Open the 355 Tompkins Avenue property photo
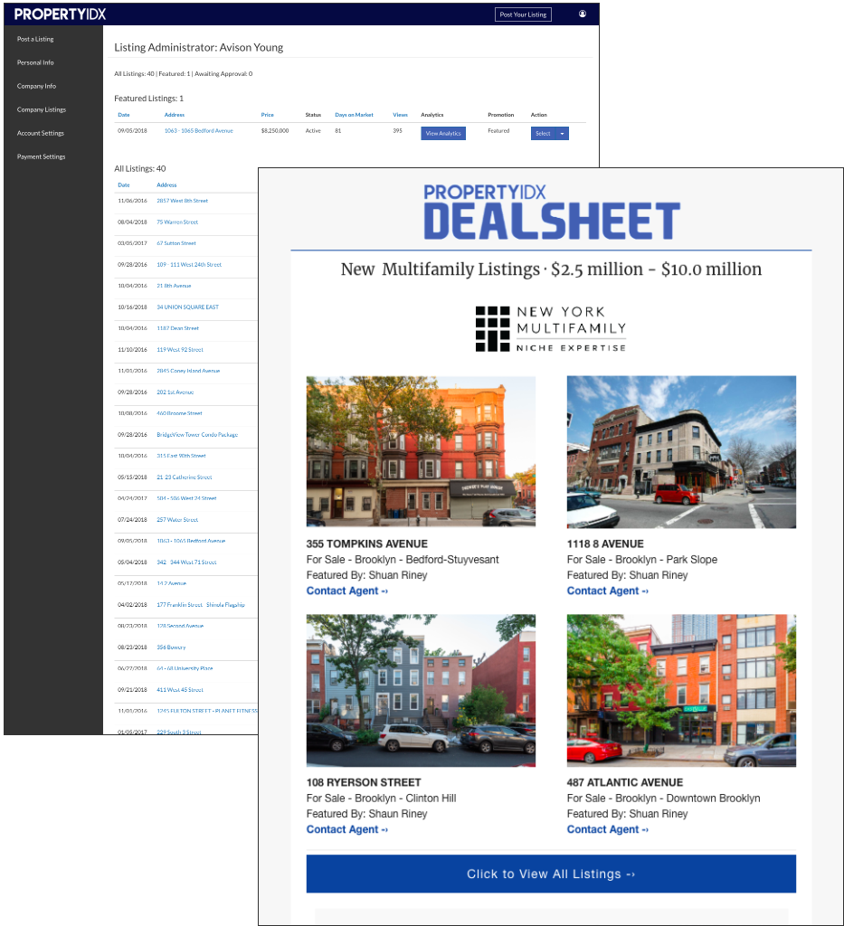This screenshot has height=926, width=844. [x=421, y=451]
